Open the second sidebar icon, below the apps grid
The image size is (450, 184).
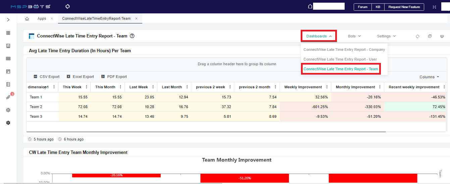point(8,46)
